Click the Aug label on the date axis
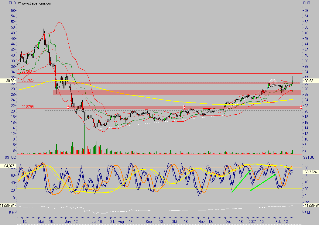The image size is (319, 225). 121,222
